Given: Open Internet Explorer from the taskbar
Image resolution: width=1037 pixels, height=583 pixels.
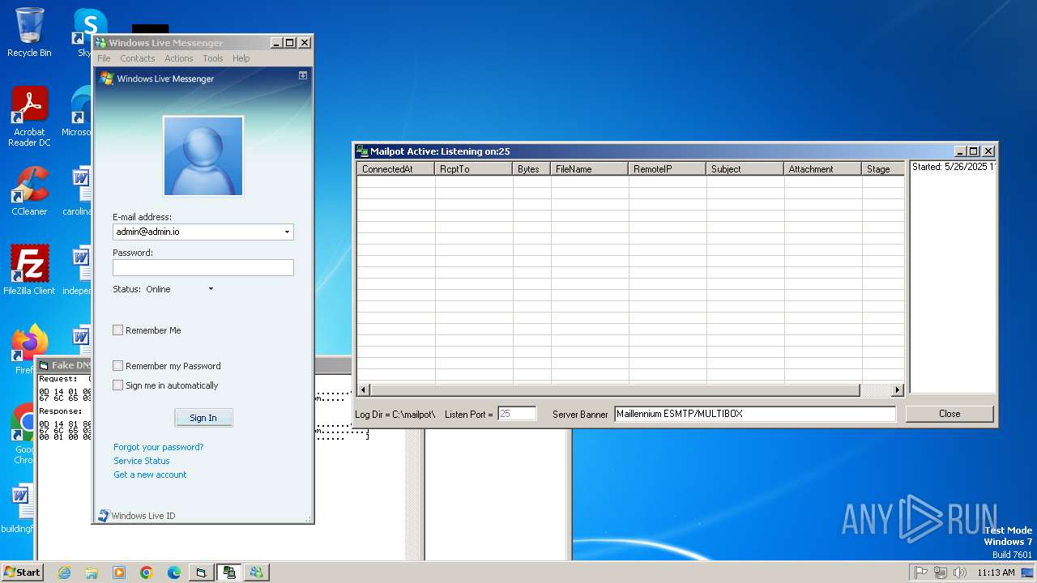Looking at the screenshot, I should pyautogui.click(x=64, y=572).
